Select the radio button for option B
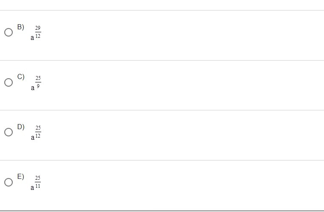This screenshot has width=324, height=212. tap(8, 32)
